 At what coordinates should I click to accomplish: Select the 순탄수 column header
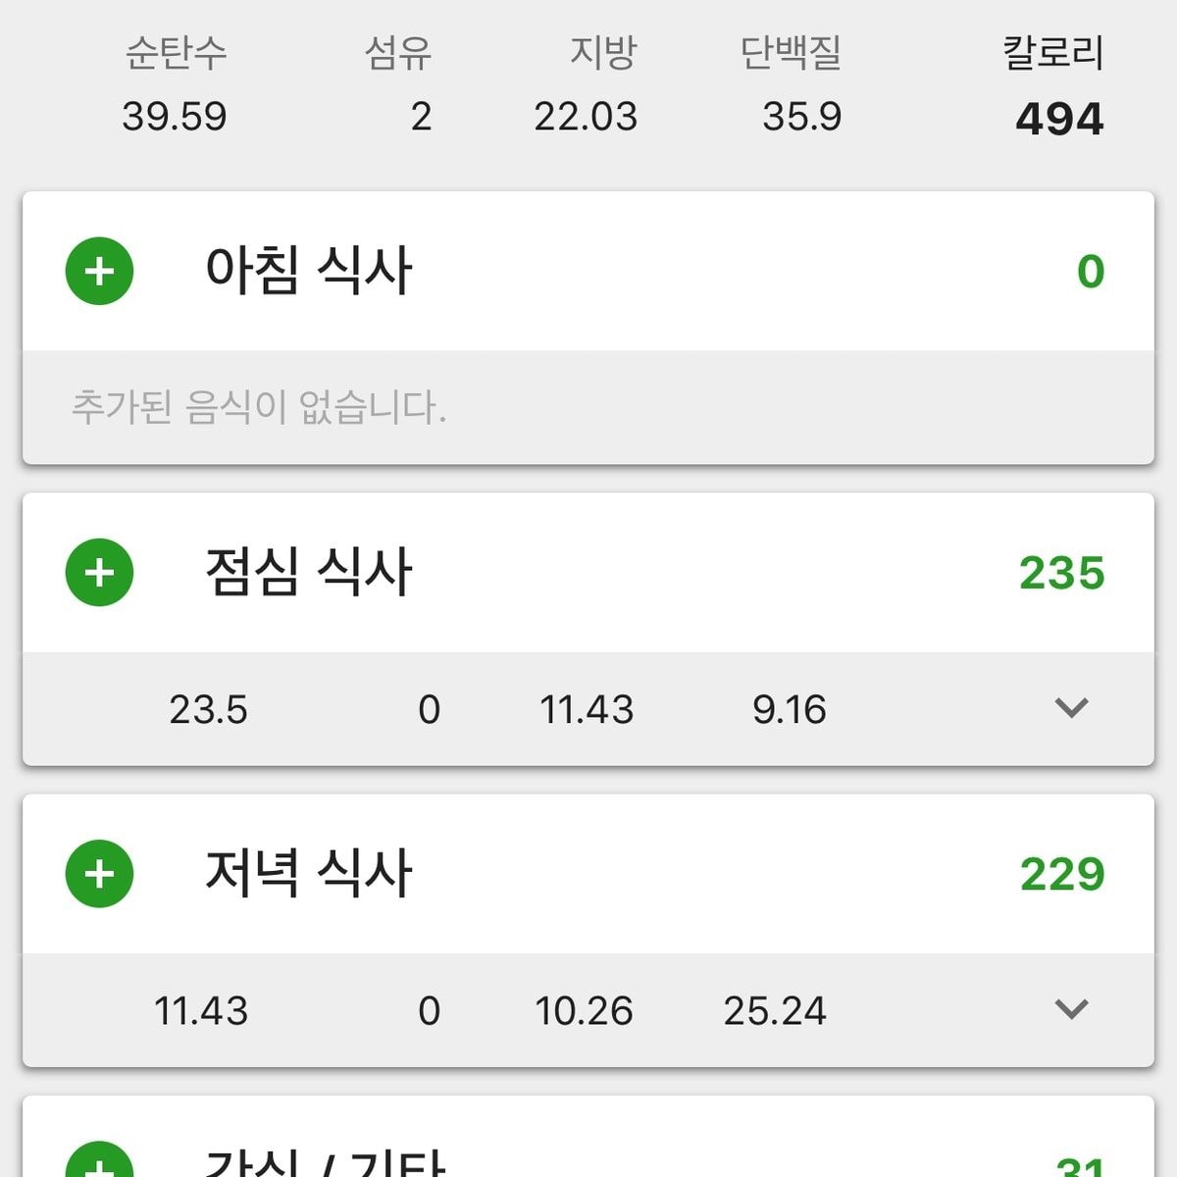[x=176, y=53]
